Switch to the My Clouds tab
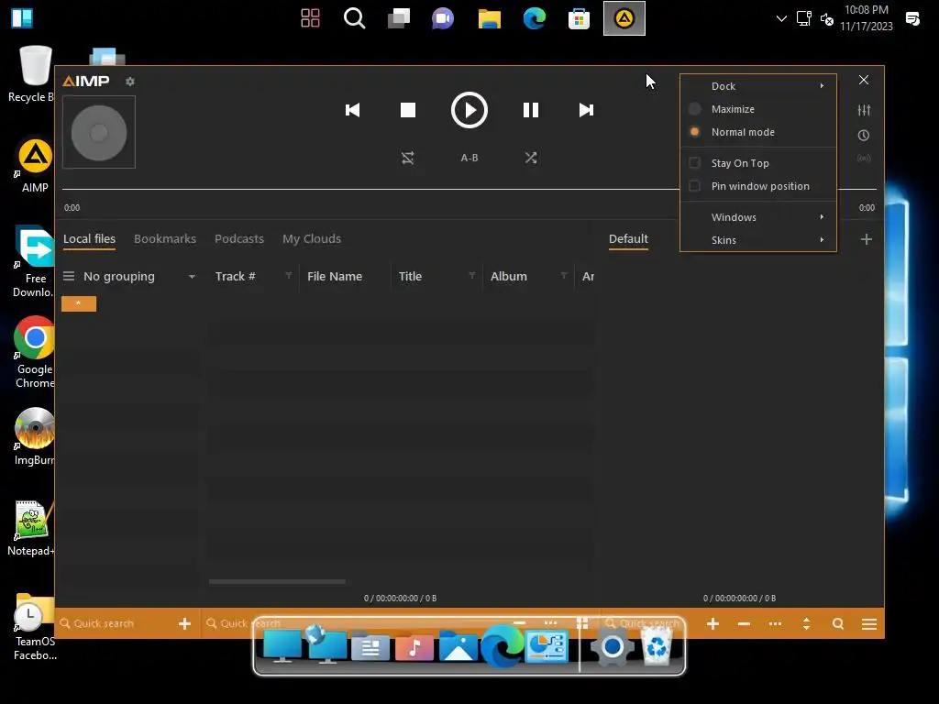This screenshot has width=939, height=704. pos(312,239)
